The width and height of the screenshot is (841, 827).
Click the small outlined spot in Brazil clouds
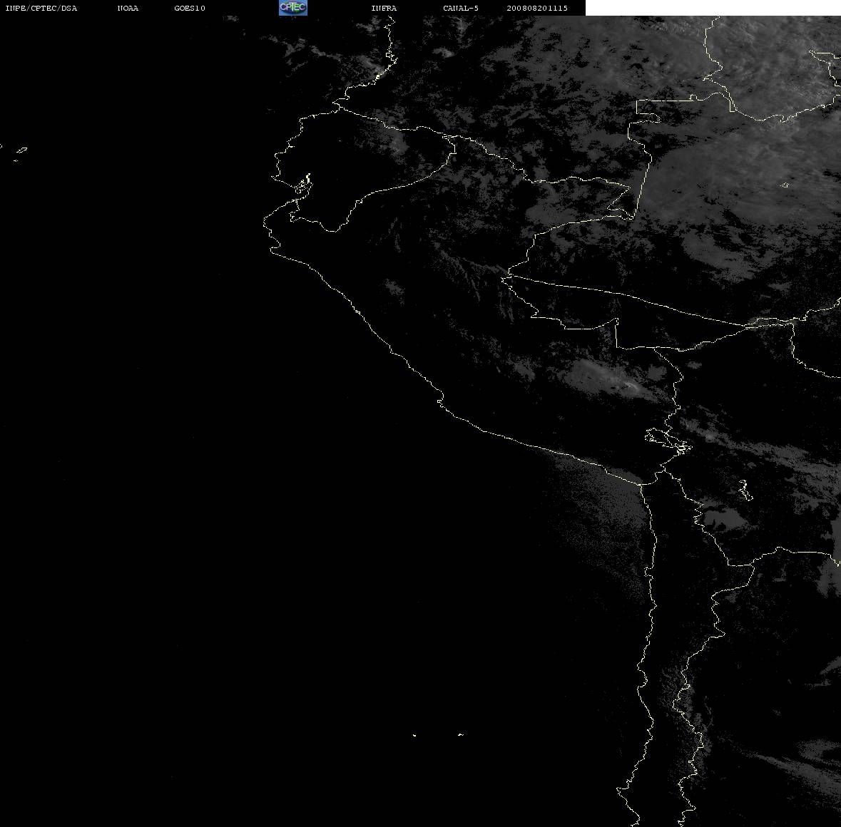(785, 185)
